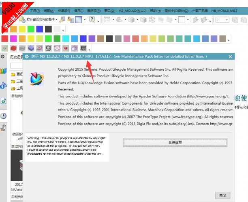
Task: Open the question-mark help icon
Action: 92,19
